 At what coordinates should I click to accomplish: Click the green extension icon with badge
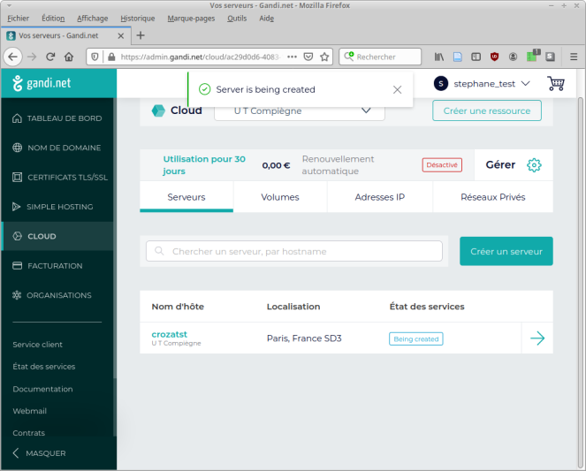pos(532,56)
